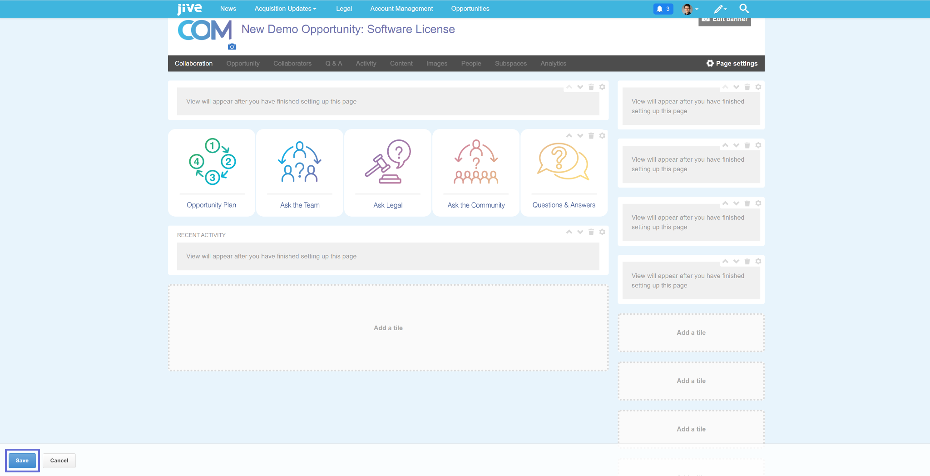This screenshot has width=930, height=476.
Task: Open the Analytics tab
Action: click(553, 64)
